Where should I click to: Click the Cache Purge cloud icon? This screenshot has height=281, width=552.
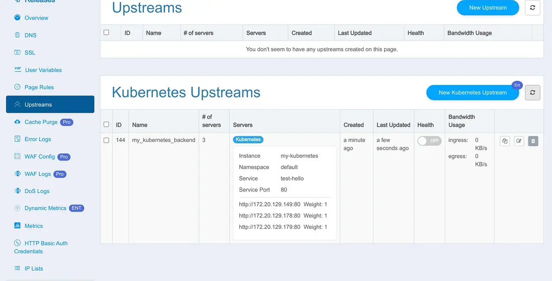[x=17, y=122]
